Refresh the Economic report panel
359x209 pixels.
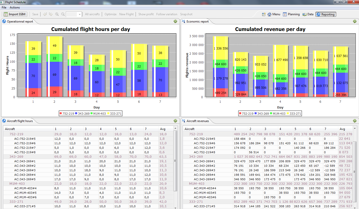355,21
